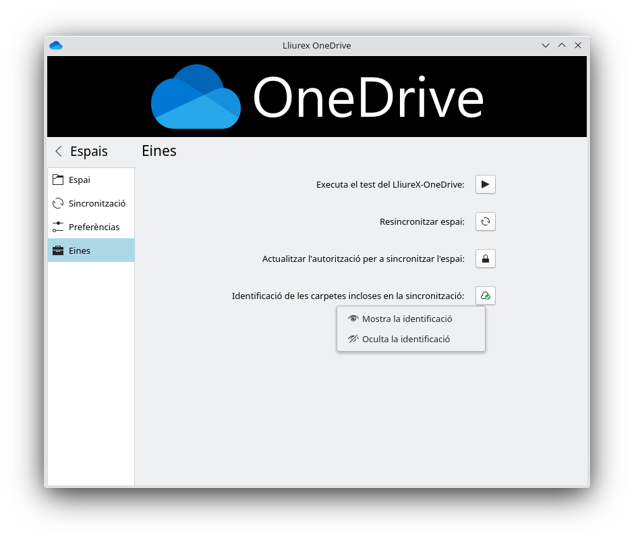Click the resynchronize space arrows button
The height and width of the screenshot is (540, 634).
[x=485, y=221]
